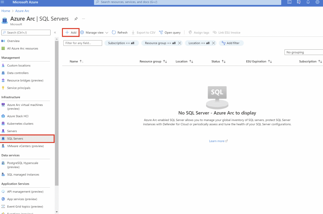The height and width of the screenshot is (214, 323).
Task: Open the Manage view dropdown
Action: 94,32
